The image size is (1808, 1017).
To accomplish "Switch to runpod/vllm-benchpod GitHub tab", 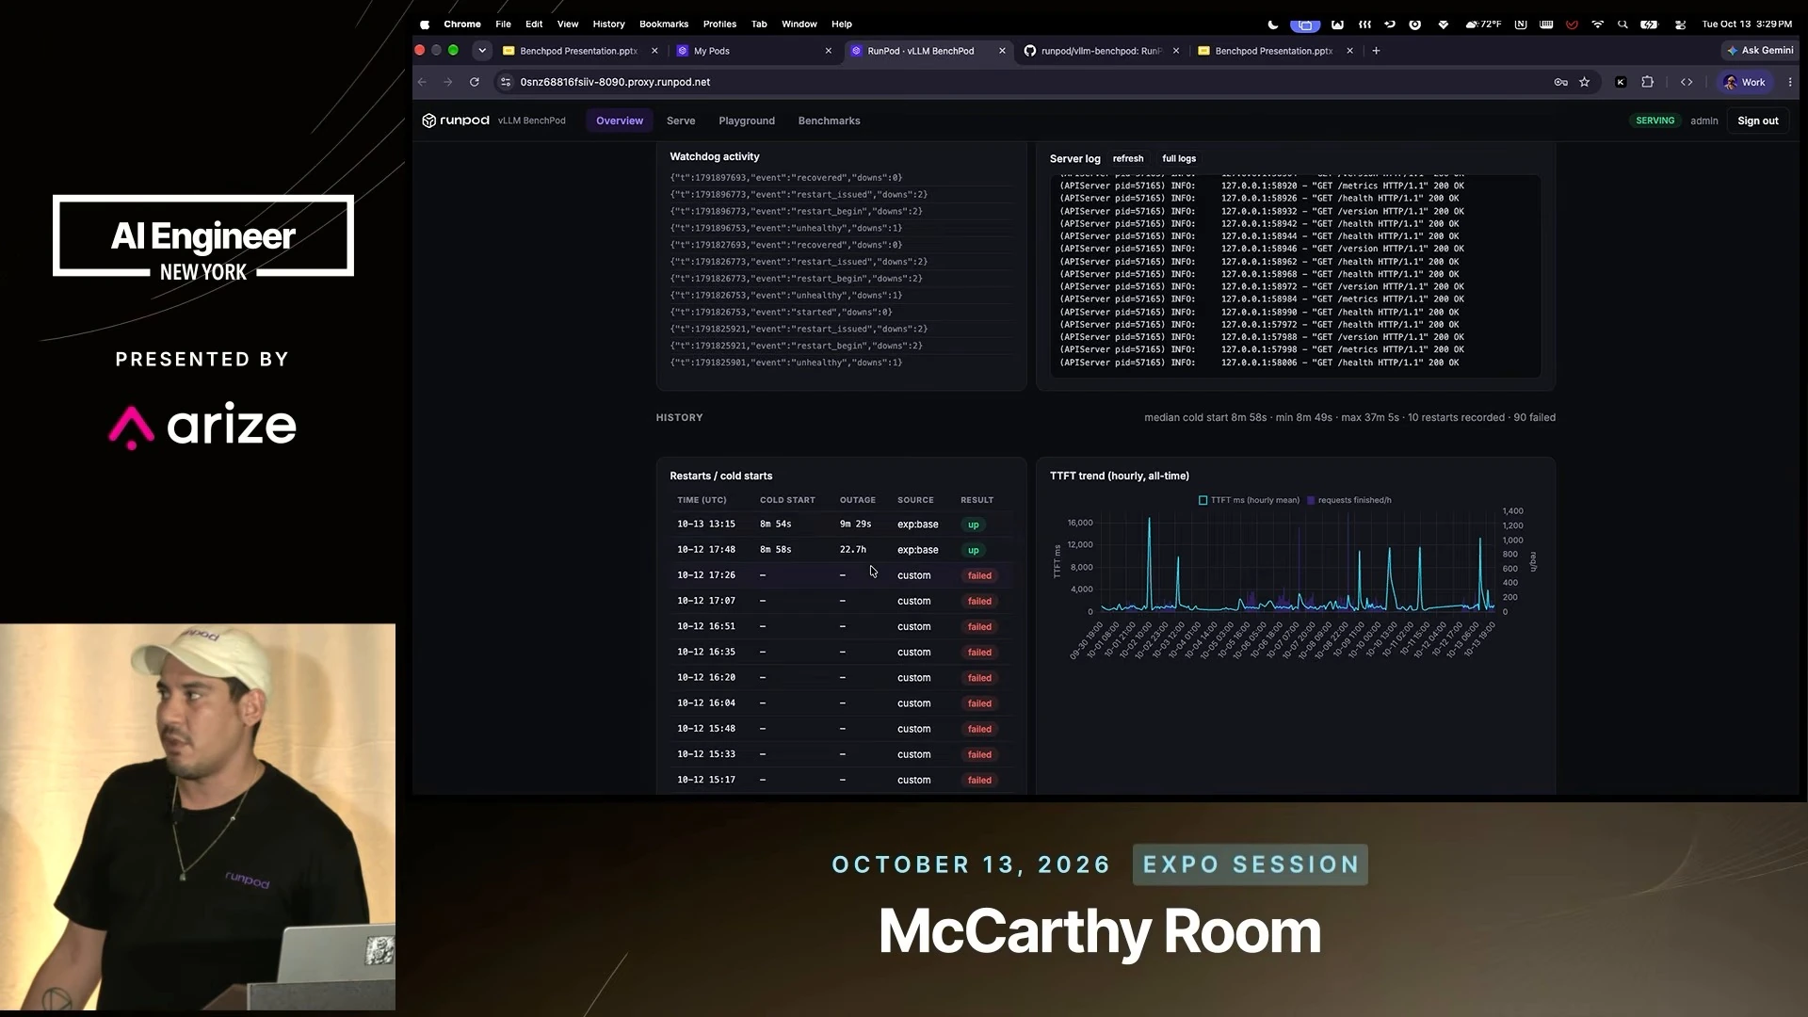I will [1100, 51].
